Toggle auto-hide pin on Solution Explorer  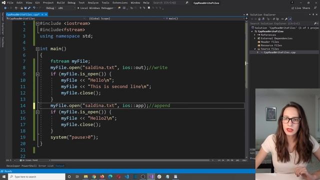tap(313, 14)
